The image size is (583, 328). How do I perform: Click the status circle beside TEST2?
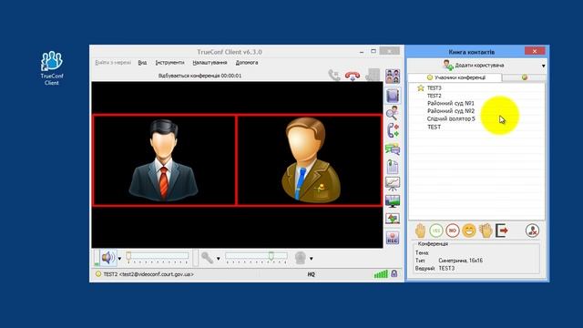[x=98, y=274]
